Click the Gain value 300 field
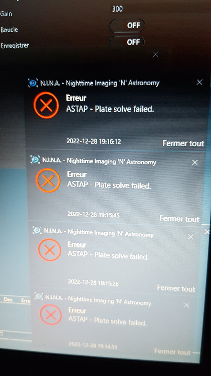The height and width of the screenshot is (376, 211). point(118,9)
